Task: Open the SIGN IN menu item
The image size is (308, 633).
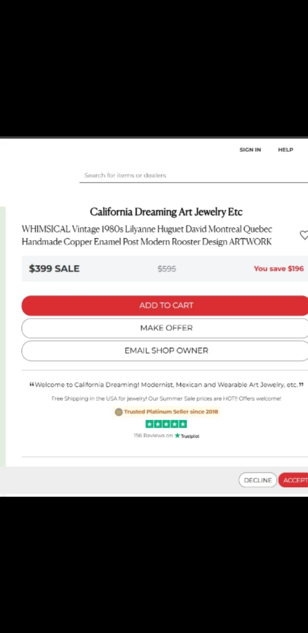Action: pos(250,150)
